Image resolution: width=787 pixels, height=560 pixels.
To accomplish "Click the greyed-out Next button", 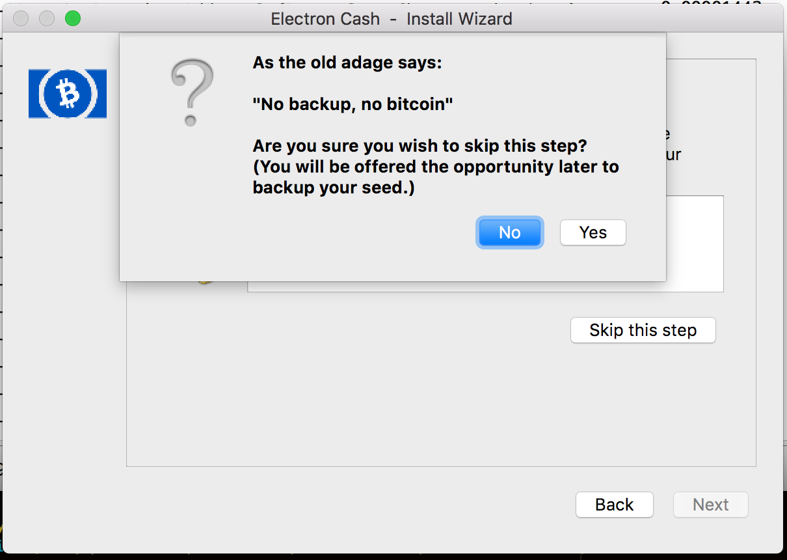I will (711, 505).
